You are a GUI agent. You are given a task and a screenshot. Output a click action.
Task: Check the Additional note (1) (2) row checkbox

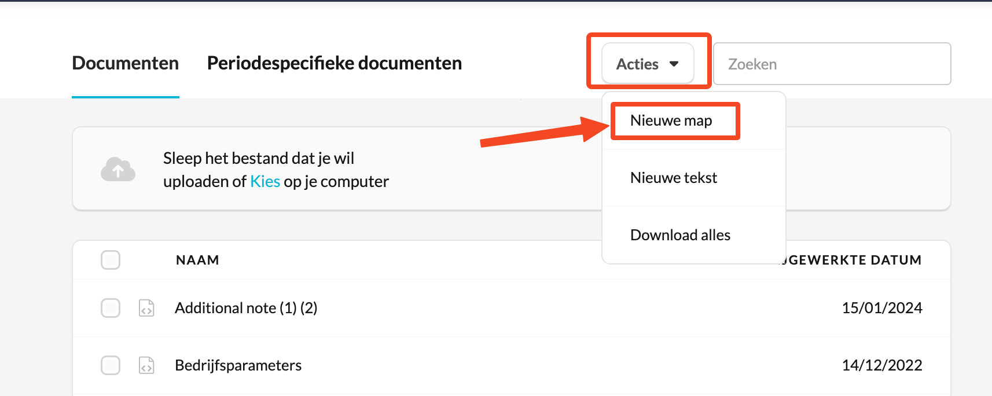click(x=111, y=308)
